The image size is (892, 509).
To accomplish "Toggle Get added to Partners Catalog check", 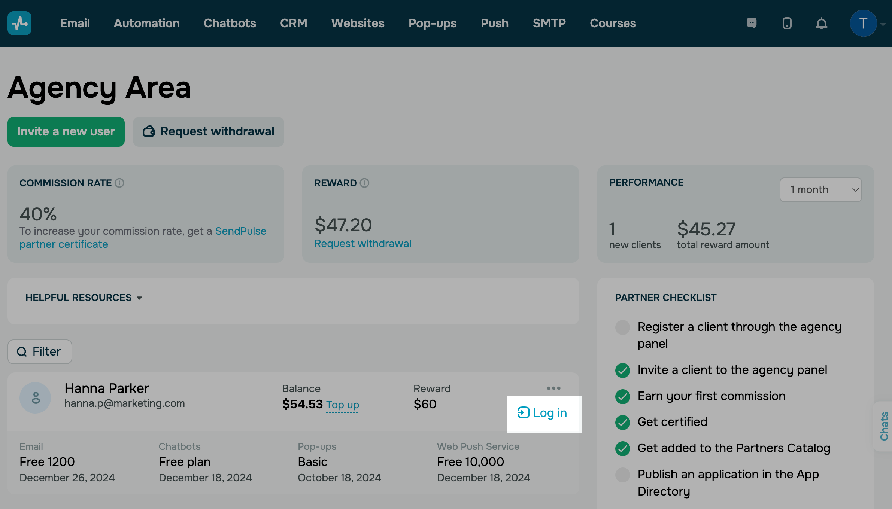I will (x=623, y=449).
